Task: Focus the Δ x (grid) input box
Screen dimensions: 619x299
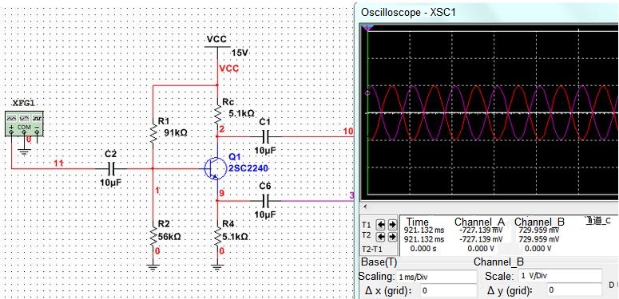Action: (x=449, y=290)
